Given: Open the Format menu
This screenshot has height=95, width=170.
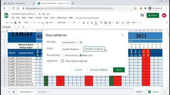Looking at the screenshot, I should pyautogui.click(x=39, y=18).
